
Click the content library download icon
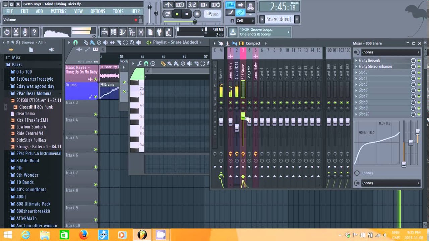(x=232, y=32)
